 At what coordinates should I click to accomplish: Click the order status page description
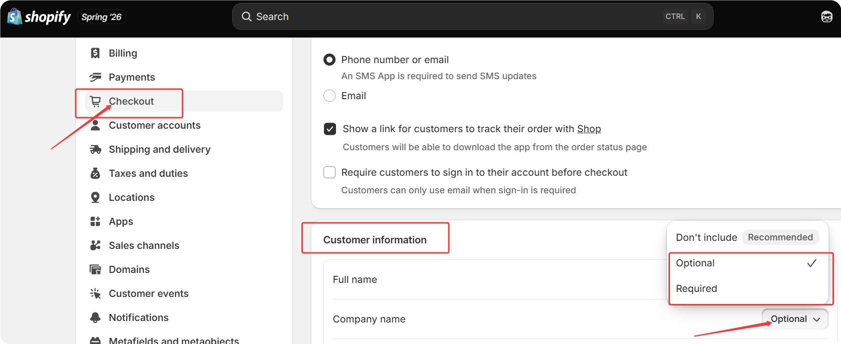coord(495,147)
